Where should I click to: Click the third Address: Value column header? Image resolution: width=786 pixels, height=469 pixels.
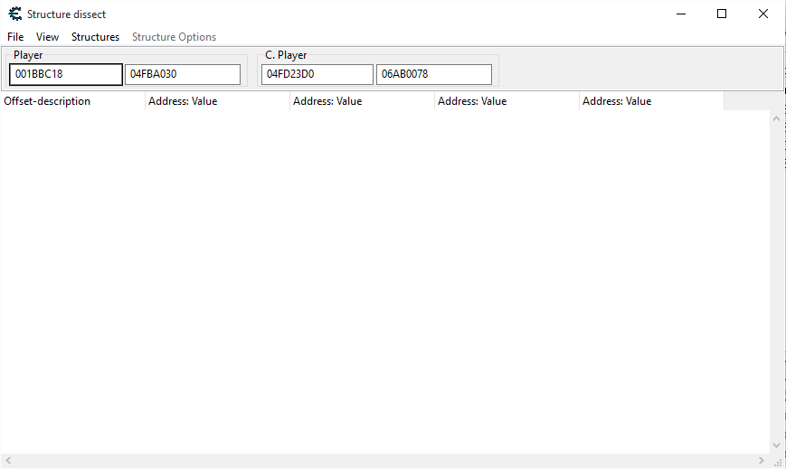(x=507, y=101)
